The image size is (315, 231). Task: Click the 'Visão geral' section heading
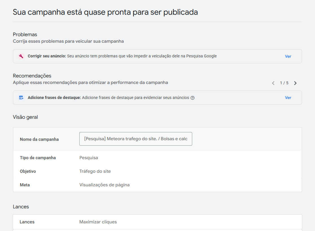[25, 117]
